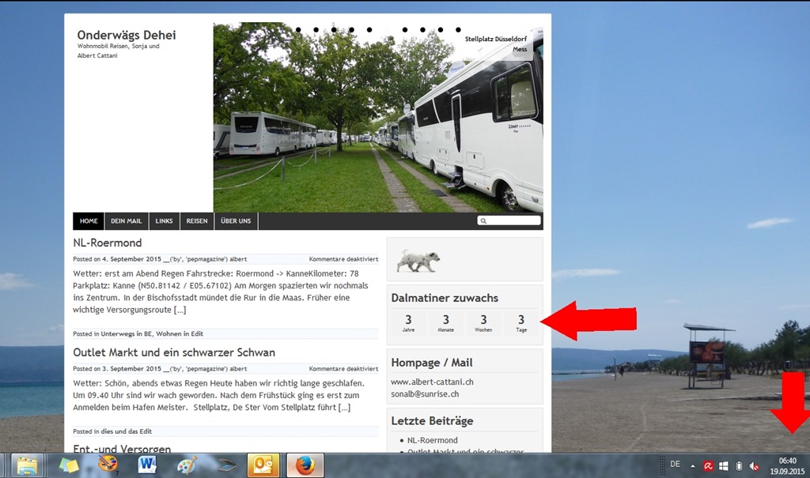Open the Paint palette taskbar icon
The width and height of the screenshot is (810, 478).
point(187,465)
